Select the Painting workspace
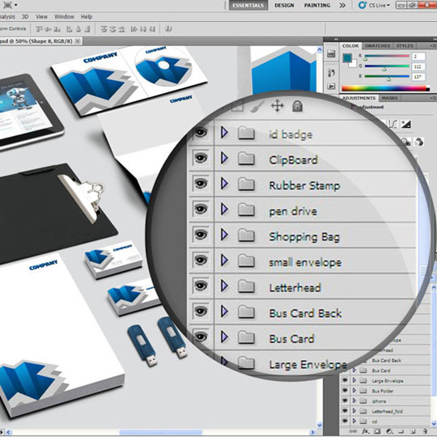 [x=317, y=6]
